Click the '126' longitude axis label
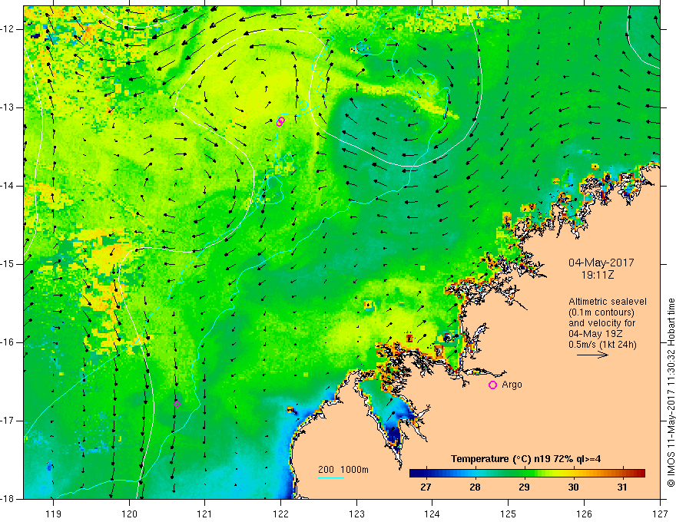This screenshot has height=522, width=676. tap(584, 514)
